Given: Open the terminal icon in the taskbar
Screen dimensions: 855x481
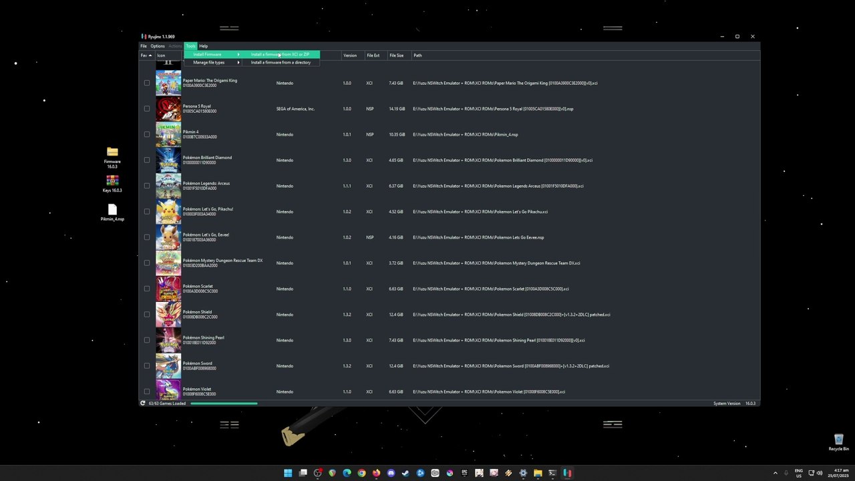Looking at the screenshot, I should click(552, 473).
